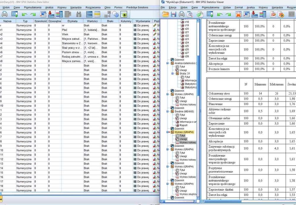The width and height of the screenshot is (296, 205).
Task: Open the Predictive Solutions menu
Action: click(x=137, y=8)
